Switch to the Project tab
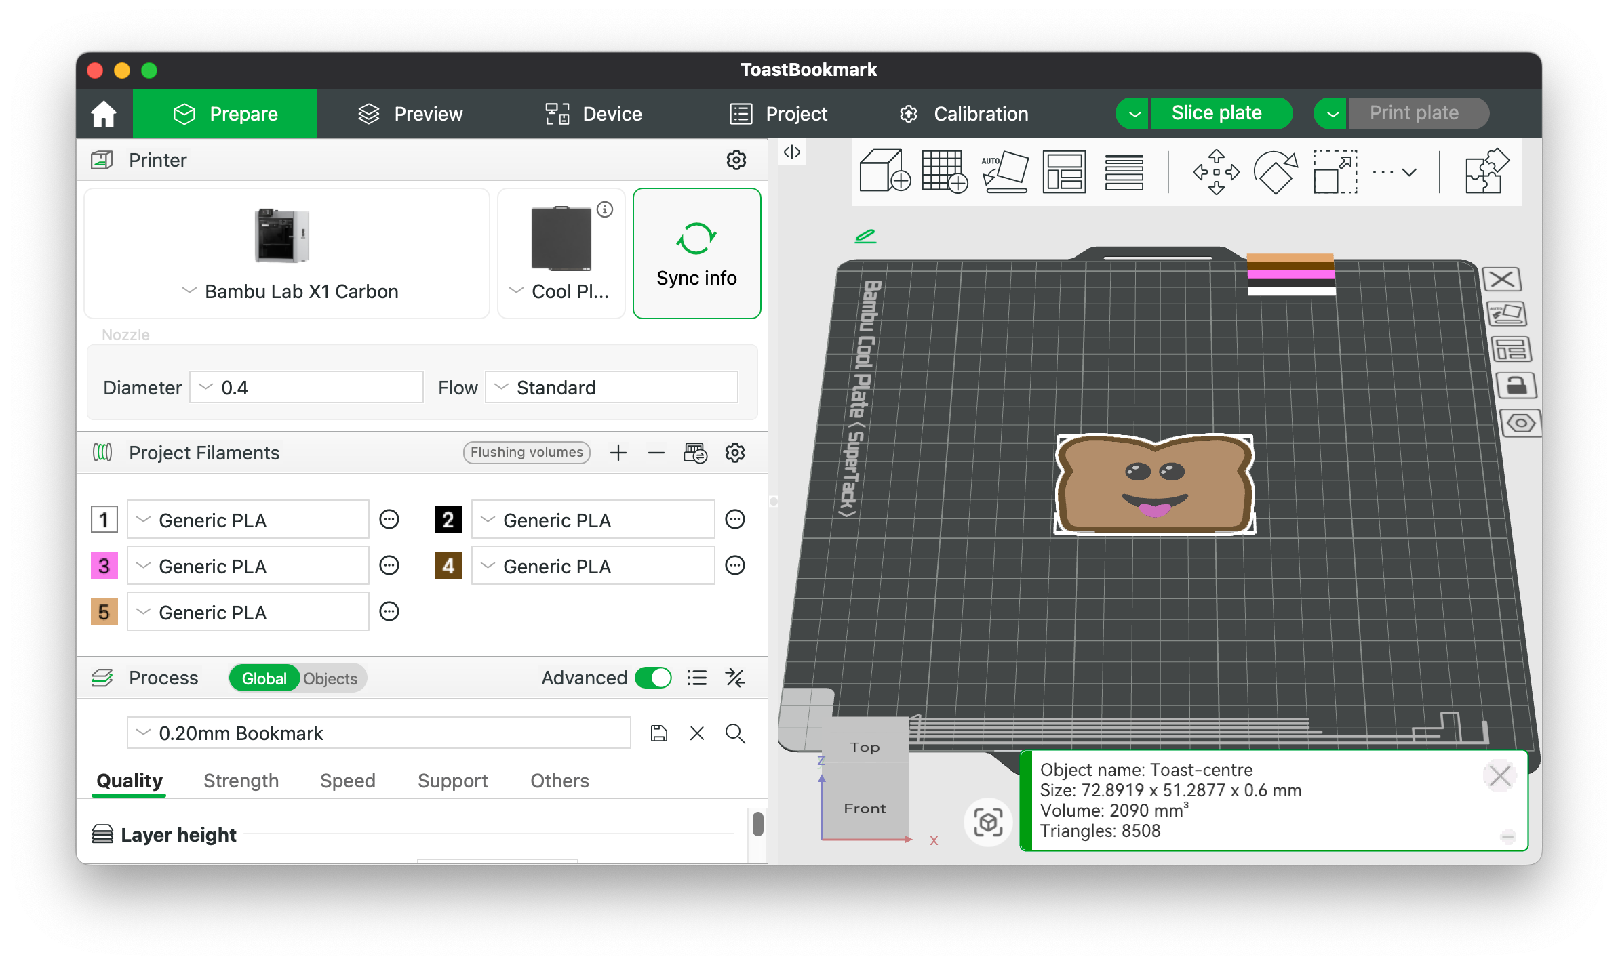 [x=778, y=114]
